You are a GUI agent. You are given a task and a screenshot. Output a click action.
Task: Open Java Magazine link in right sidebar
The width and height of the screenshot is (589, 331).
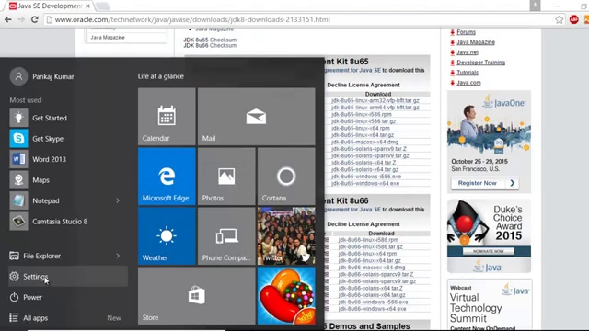(476, 42)
